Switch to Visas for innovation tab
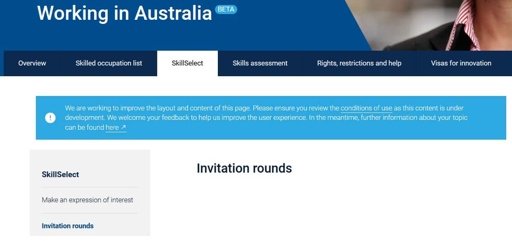Image resolution: width=512 pixels, height=241 pixels. click(461, 63)
